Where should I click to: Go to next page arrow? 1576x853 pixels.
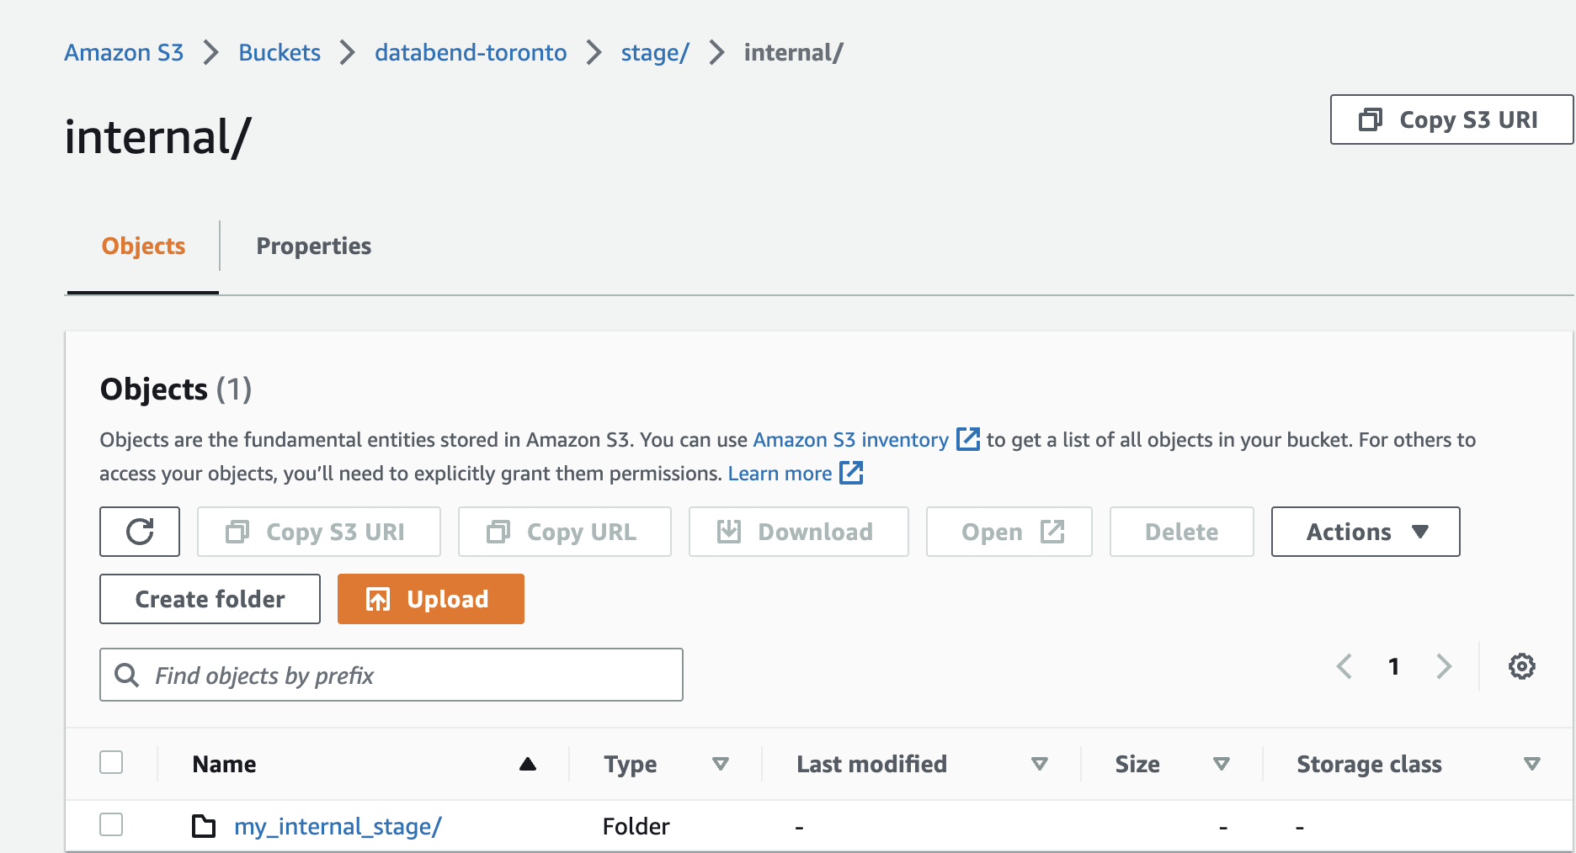[1444, 666]
